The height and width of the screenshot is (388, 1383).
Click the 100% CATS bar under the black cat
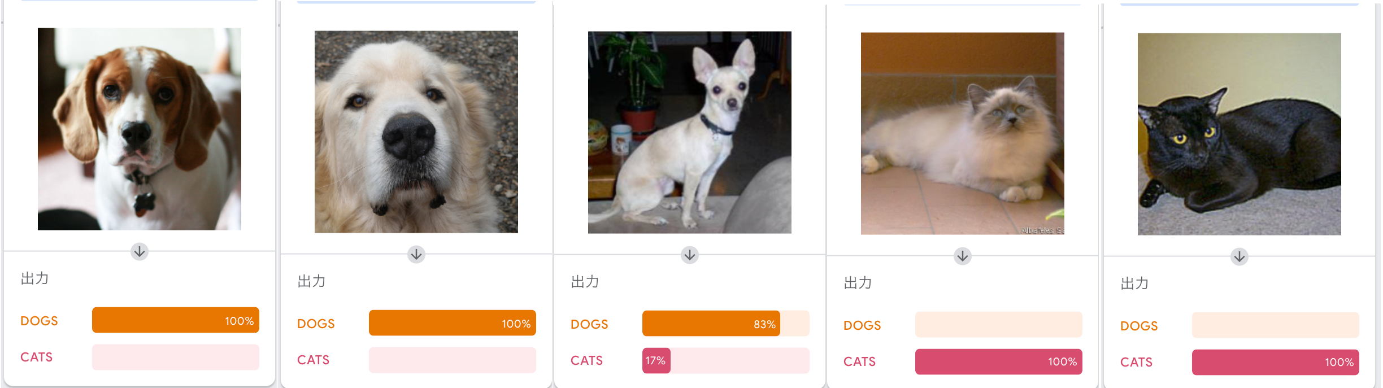(x=1276, y=362)
